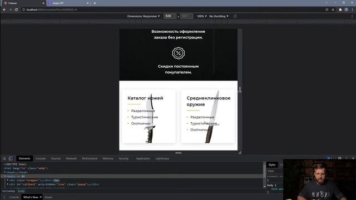
Task: Select the DOCTYPE html line
Action: pyautogui.click(x=15, y=164)
